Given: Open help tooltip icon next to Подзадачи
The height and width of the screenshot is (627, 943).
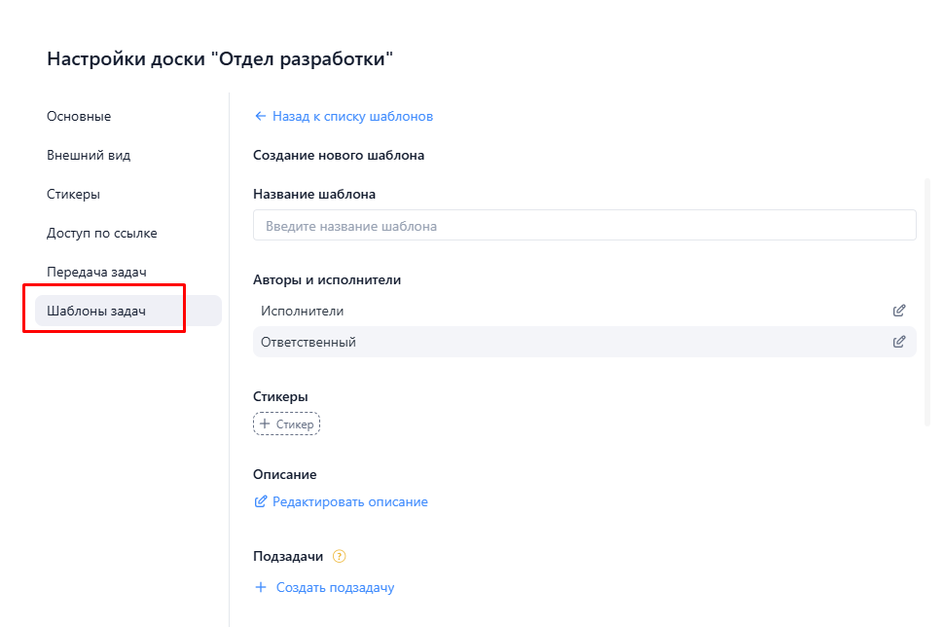Looking at the screenshot, I should tap(339, 556).
